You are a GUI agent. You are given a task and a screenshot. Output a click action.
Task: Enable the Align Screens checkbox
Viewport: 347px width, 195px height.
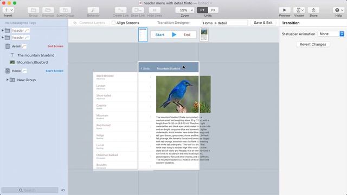(x=113, y=23)
